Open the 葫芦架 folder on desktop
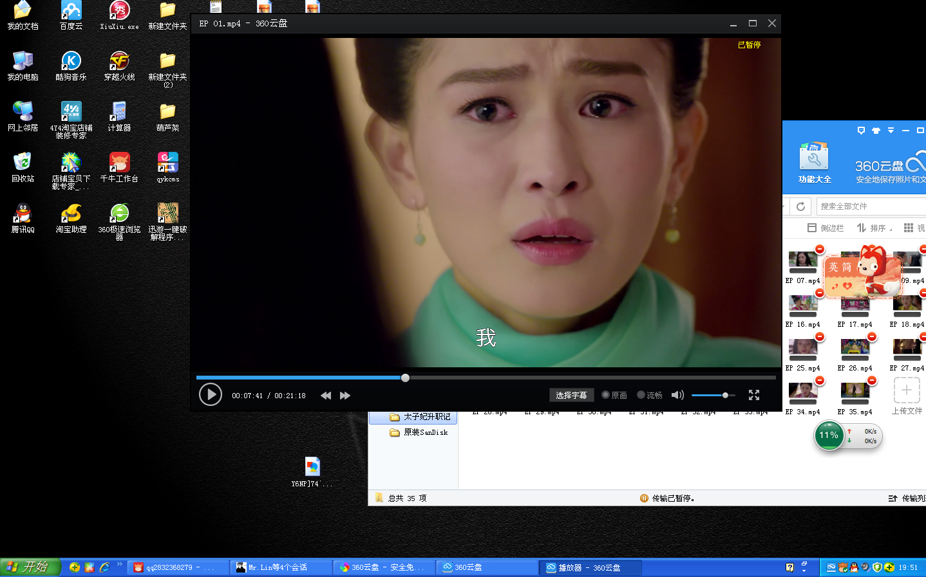The image size is (926, 577). (167, 117)
